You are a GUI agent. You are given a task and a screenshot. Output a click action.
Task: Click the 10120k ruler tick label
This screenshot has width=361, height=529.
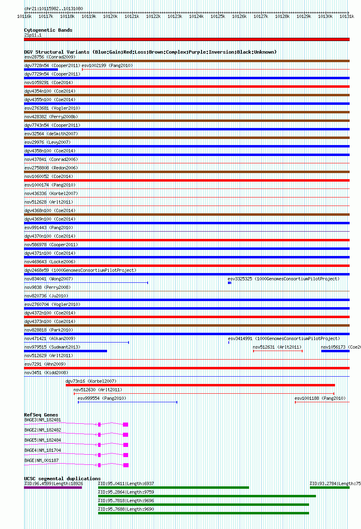tap(110, 17)
